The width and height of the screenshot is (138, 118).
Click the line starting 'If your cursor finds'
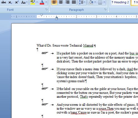pyautogui.click(x=97, y=69)
